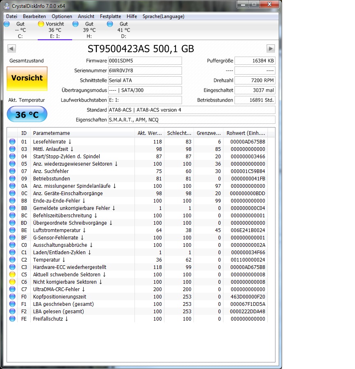Click the ST9500423AS 500,1 GB disk title
This screenshot has width=355, height=369.
(141, 49)
